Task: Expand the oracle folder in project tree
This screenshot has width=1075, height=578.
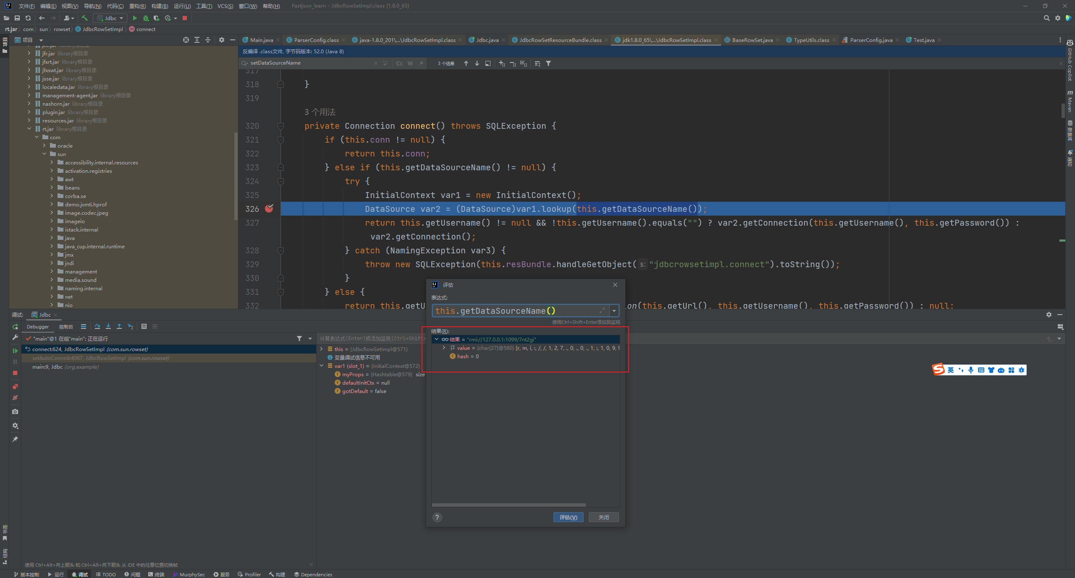Action: coord(45,146)
